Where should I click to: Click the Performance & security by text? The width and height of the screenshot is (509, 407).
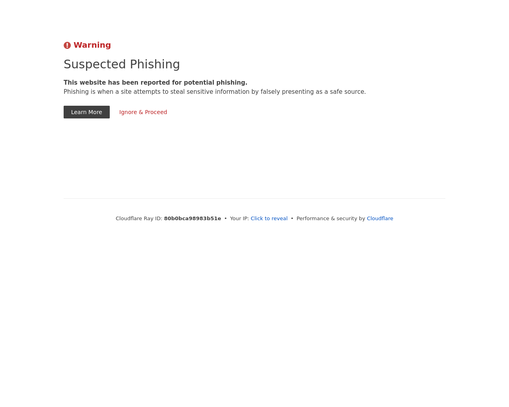(x=330, y=218)
